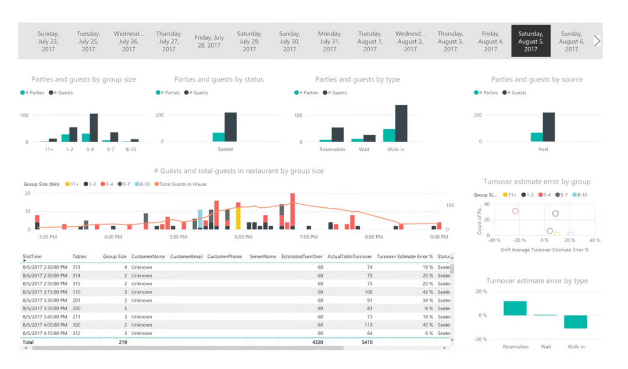Click the blue 8-10 legend marker above the combo chart

point(137,183)
